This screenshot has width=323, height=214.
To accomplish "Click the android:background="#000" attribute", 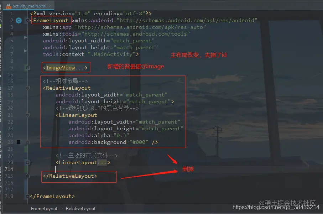I will (x=108, y=142).
